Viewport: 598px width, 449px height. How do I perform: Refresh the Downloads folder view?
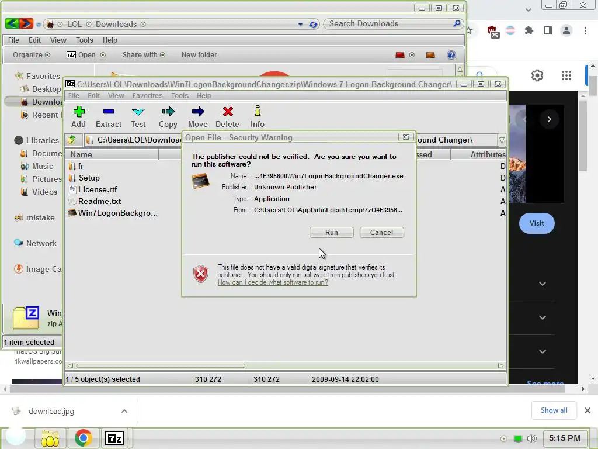[x=314, y=25]
